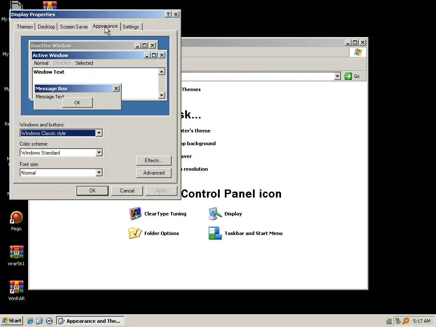The width and height of the screenshot is (436, 327).
Task: Maximize the Control Panel window behind
Action: (x=355, y=42)
